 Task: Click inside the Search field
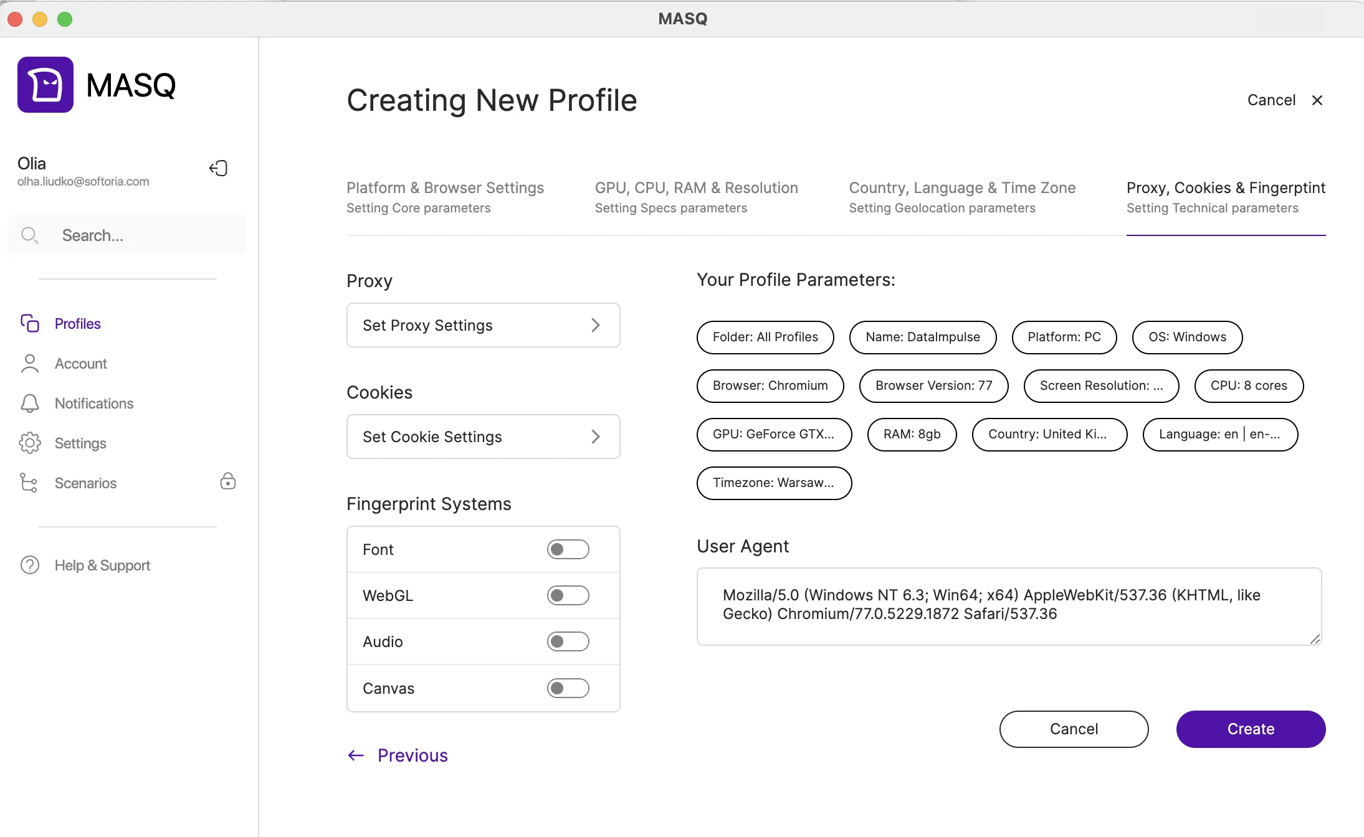pos(127,235)
